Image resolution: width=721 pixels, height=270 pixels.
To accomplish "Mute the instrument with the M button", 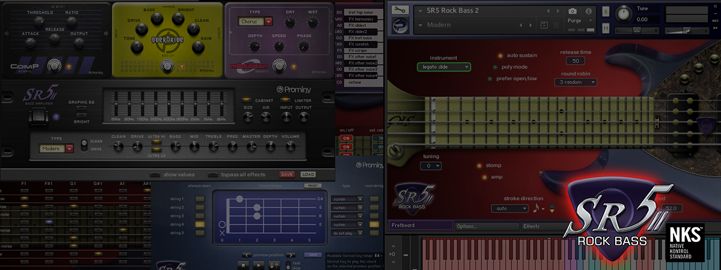I will (606, 28).
